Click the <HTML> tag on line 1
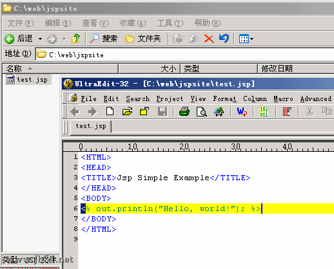This screenshot has height=269, width=334. 96,157
